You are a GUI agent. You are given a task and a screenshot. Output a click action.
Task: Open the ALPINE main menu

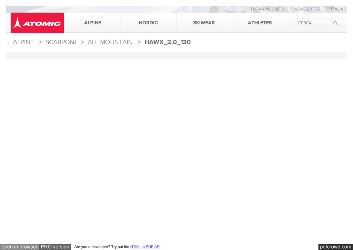pos(92,23)
